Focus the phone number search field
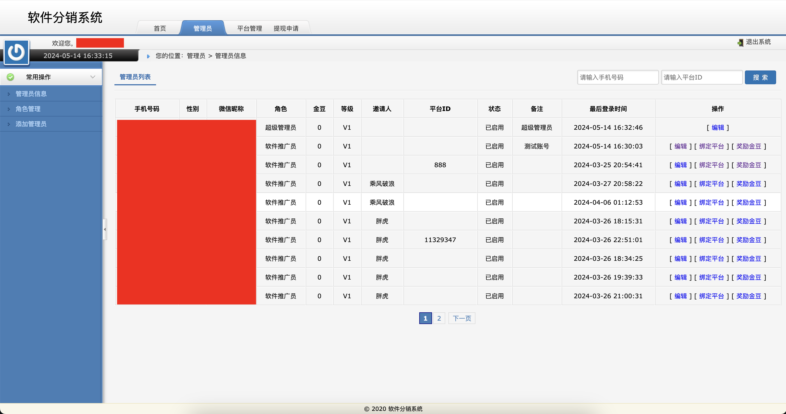The width and height of the screenshot is (786, 414). tap(617, 77)
